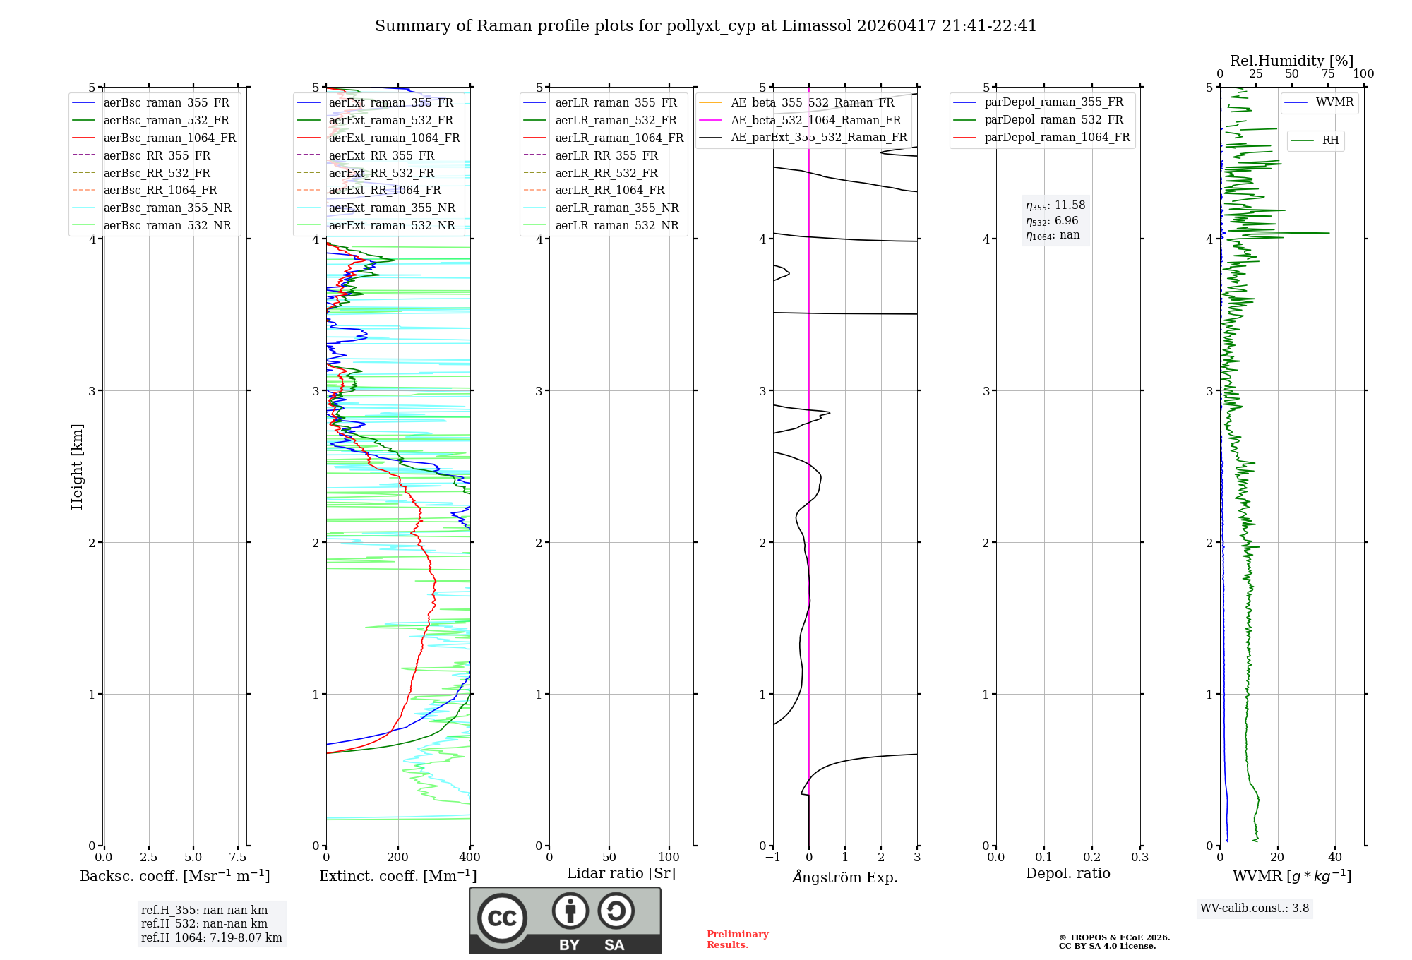Screen dimensions: 1412x960
Task: Click the Extinct. coeff. axis label
Action: click(397, 876)
